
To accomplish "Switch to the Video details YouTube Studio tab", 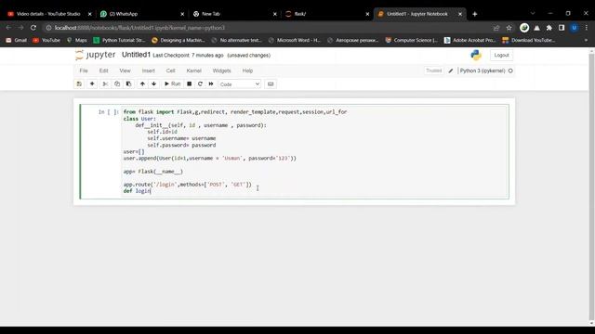I will [49, 14].
